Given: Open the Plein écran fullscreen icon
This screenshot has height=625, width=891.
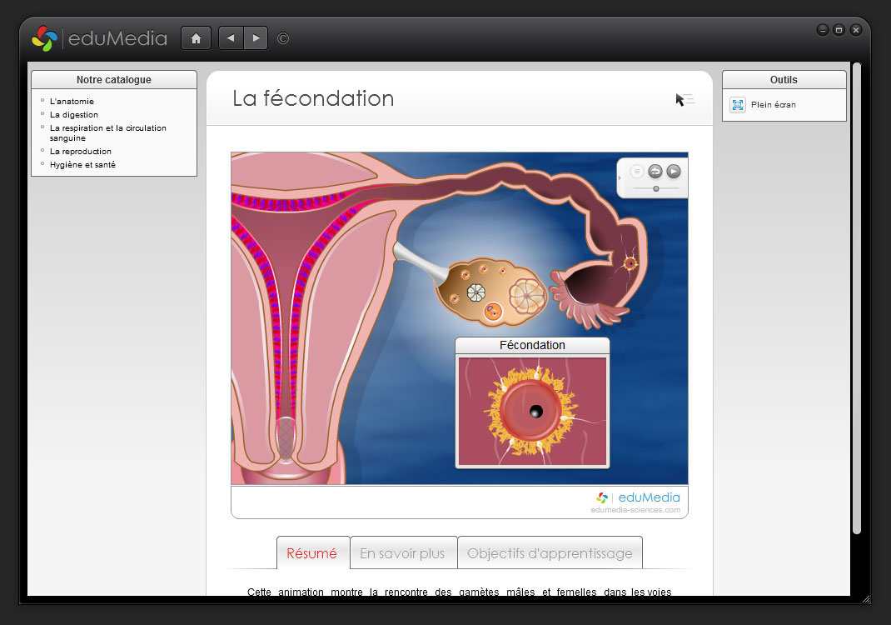Looking at the screenshot, I should pyautogui.click(x=738, y=105).
